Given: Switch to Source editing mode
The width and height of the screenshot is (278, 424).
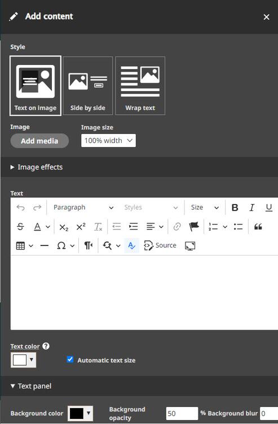Looking at the screenshot, I should [x=160, y=245].
